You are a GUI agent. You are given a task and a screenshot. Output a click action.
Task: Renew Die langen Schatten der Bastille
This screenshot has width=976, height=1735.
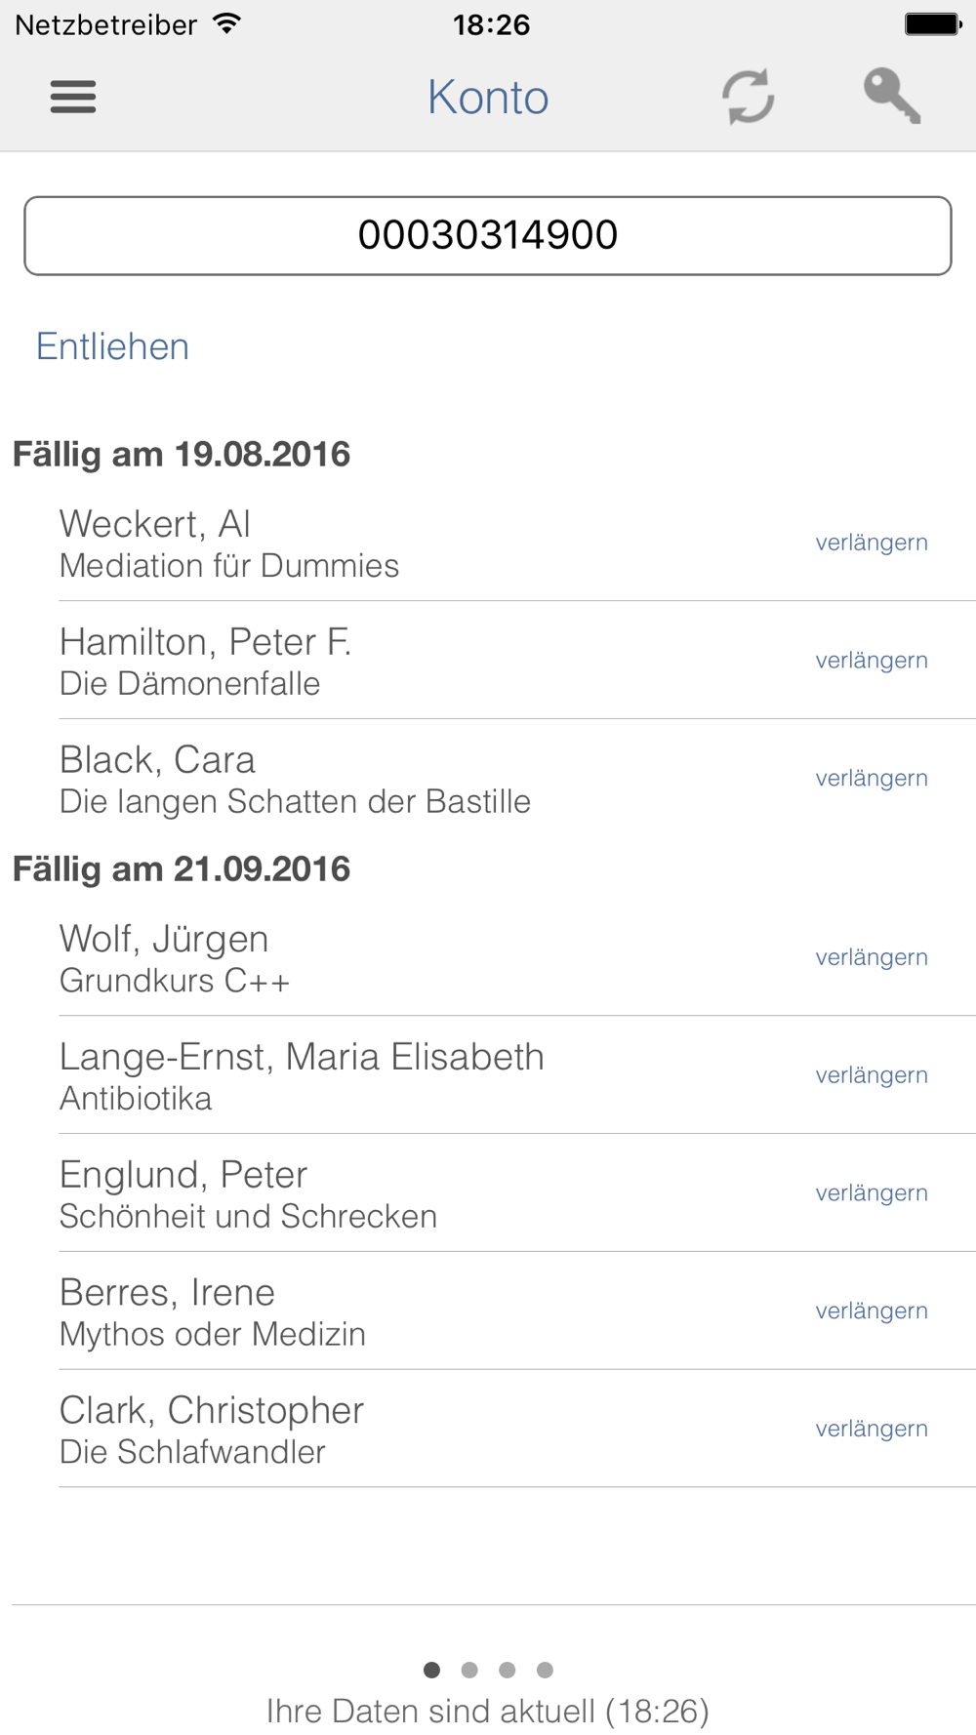(872, 779)
